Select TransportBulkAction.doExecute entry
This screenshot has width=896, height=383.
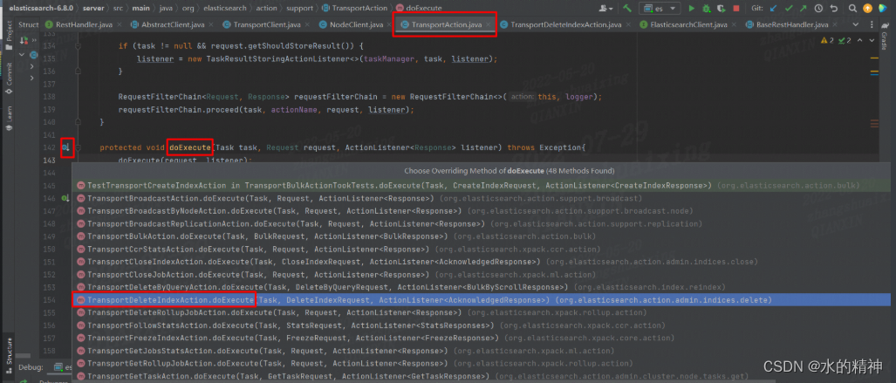[x=482, y=236]
